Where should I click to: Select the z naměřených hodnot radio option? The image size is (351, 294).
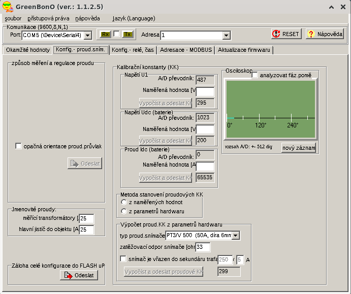coord(123,202)
